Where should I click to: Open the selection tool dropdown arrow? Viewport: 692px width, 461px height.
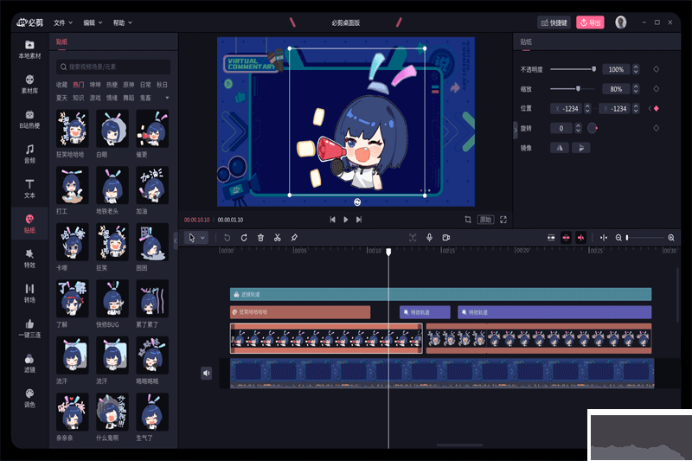coord(202,238)
